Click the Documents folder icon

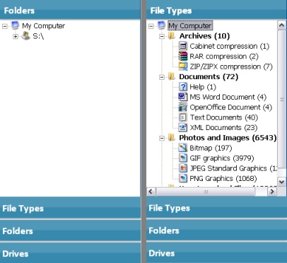172,76
